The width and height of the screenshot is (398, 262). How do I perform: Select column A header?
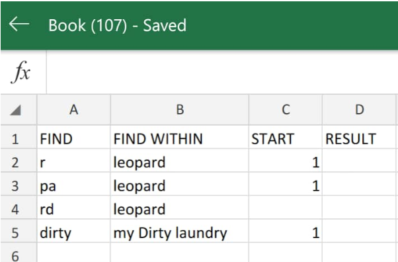[x=73, y=110]
